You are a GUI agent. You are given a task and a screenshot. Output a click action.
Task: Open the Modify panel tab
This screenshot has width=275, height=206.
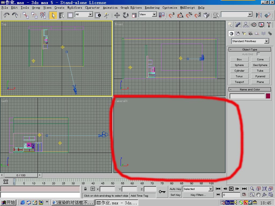point(238,25)
